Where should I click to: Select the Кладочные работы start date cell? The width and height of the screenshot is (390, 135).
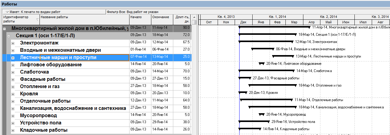pyautogui.click(x=140, y=130)
